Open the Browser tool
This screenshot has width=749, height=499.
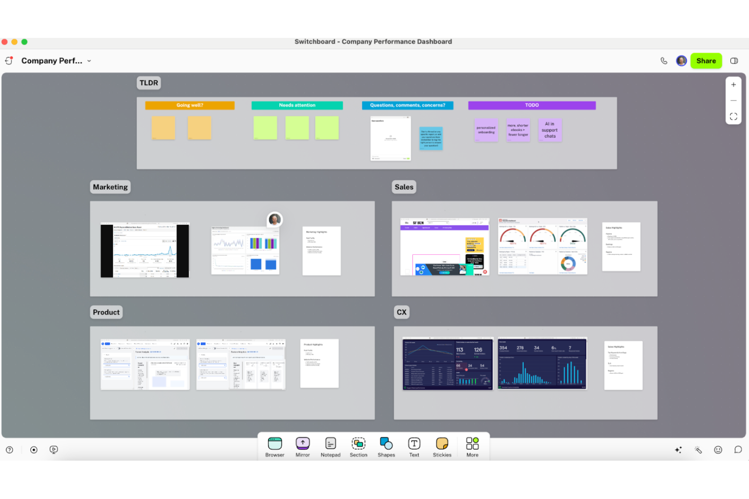tap(275, 447)
